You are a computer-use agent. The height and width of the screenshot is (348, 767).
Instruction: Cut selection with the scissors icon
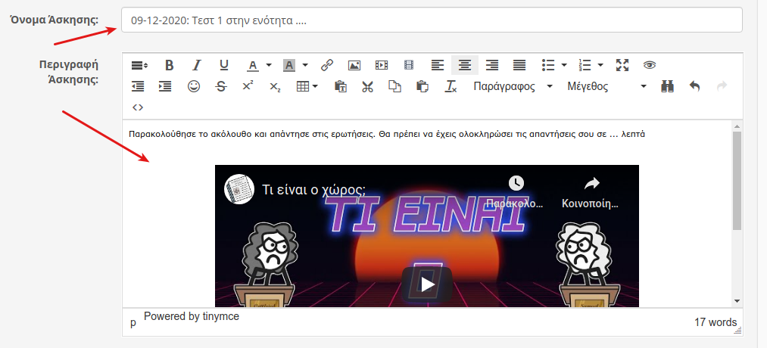click(x=367, y=86)
